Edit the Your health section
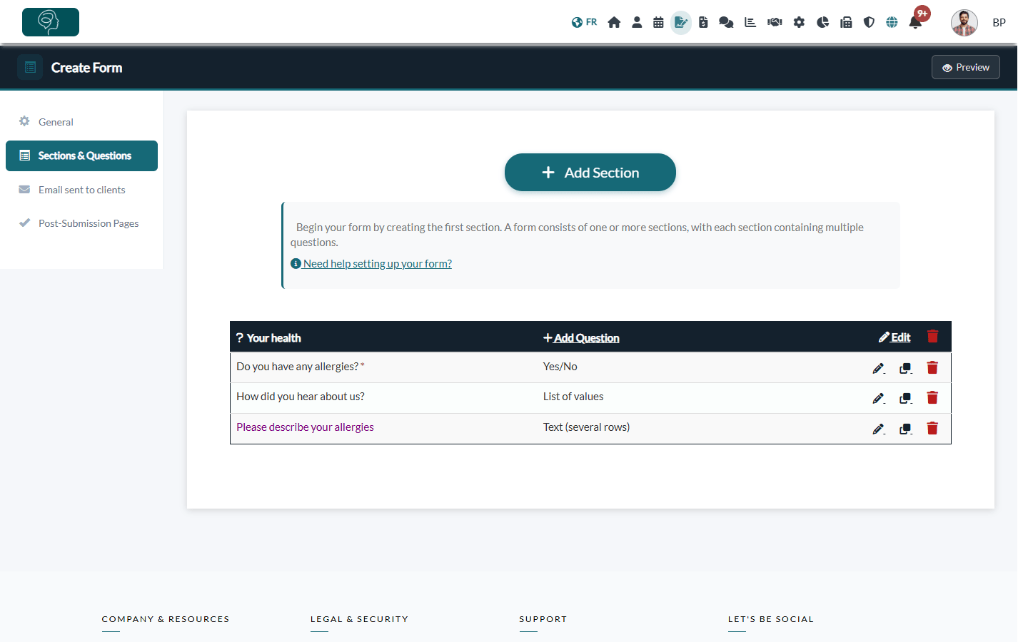This screenshot has height=642, width=1028. point(895,337)
